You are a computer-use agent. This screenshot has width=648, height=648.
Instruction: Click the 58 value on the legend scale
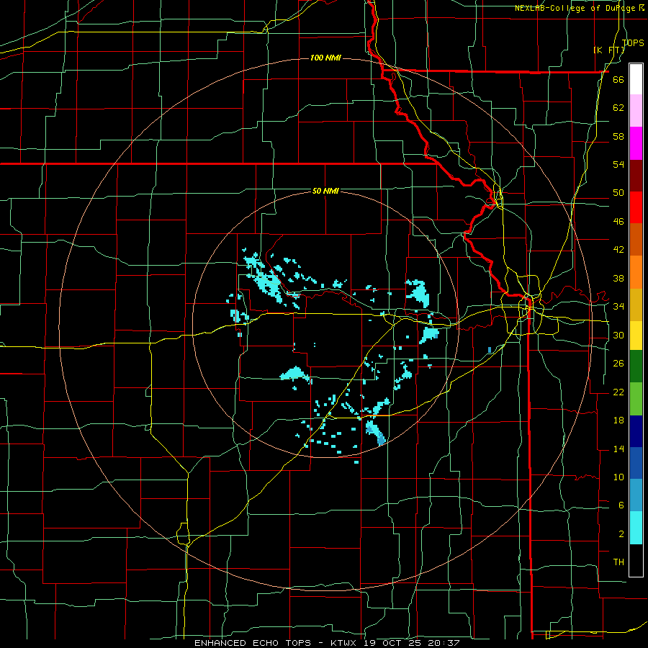tap(618, 136)
